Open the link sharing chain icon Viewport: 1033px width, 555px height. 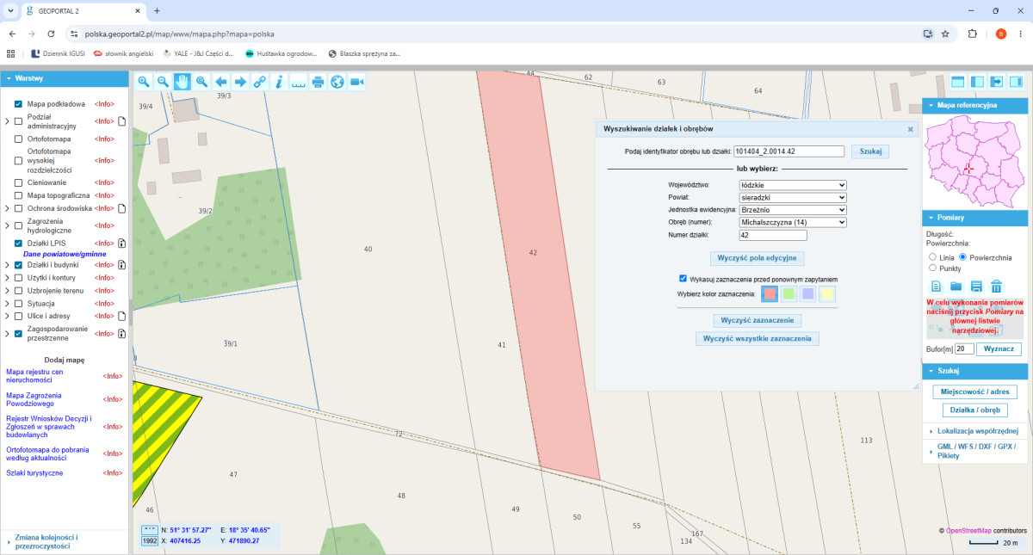259,81
